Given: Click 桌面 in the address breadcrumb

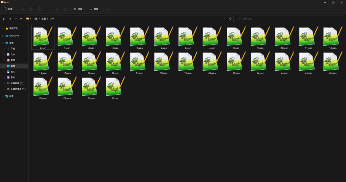Looking at the screenshot, I should pyautogui.click(x=44, y=19).
